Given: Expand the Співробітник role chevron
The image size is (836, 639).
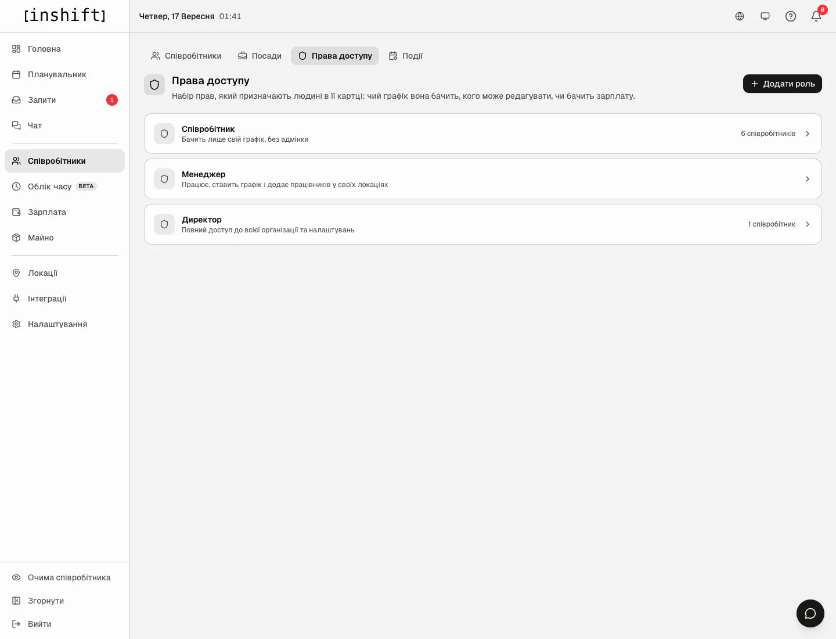Looking at the screenshot, I should click(807, 134).
